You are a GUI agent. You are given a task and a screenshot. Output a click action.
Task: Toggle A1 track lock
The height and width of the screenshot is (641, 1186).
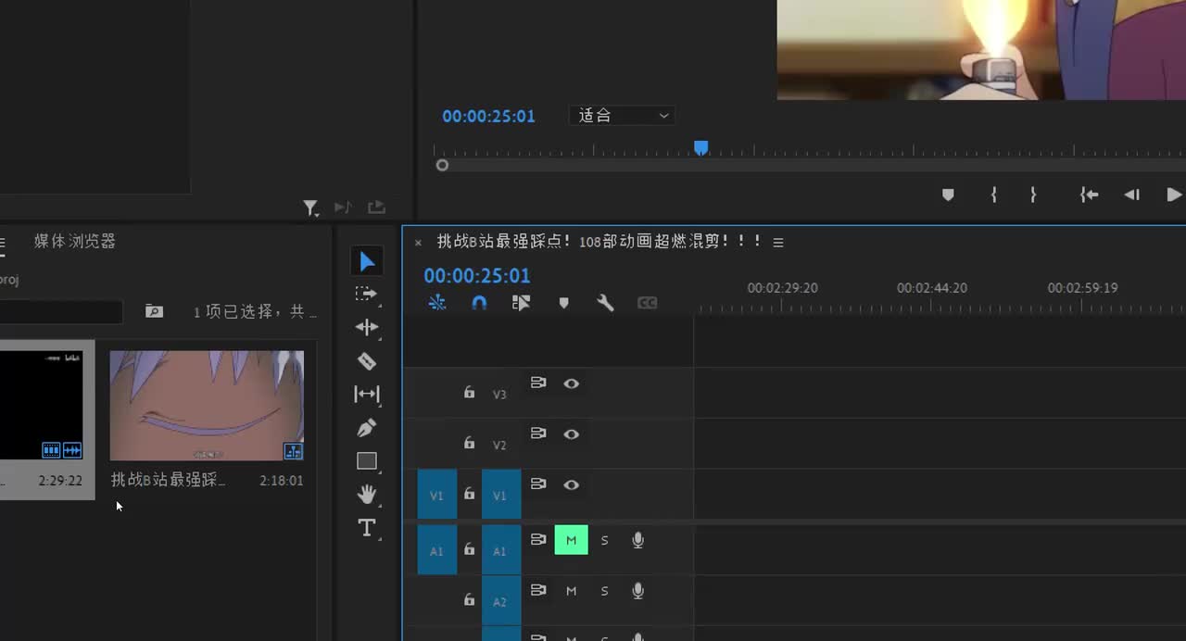coord(469,549)
